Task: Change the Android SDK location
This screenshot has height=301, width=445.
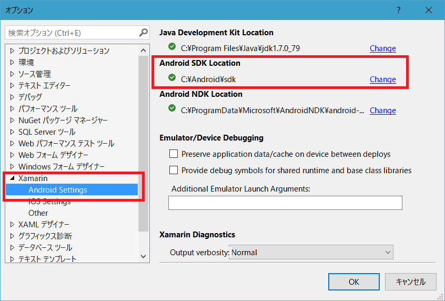Action: [x=382, y=79]
